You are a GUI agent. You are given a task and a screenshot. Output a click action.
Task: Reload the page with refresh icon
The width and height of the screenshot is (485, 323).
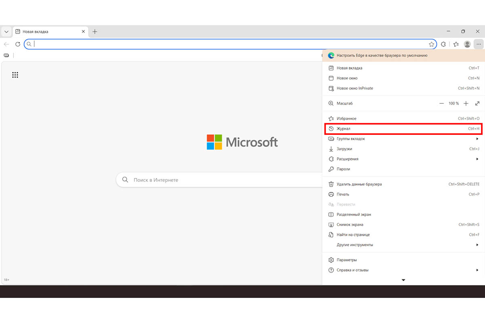(x=17, y=44)
